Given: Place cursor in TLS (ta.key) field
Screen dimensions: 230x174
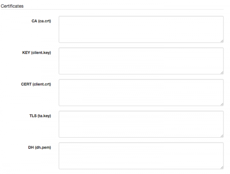Looking at the screenshot, I should (x=141, y=124).
